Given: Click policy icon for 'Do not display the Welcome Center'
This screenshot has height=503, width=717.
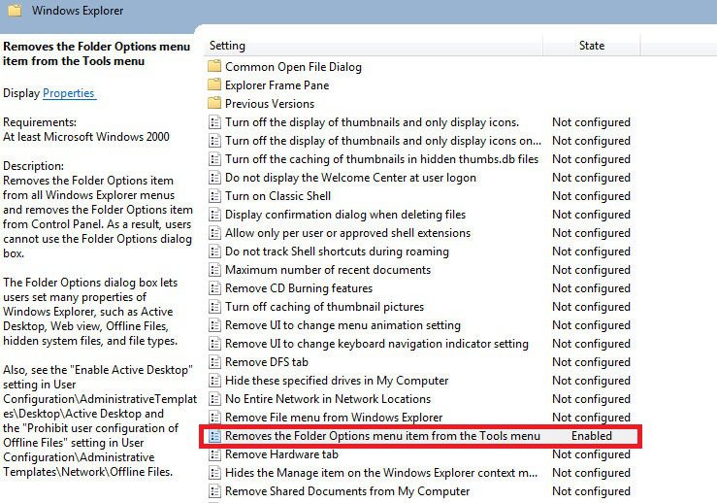Looking at the screenshot, I should point(214,178).
